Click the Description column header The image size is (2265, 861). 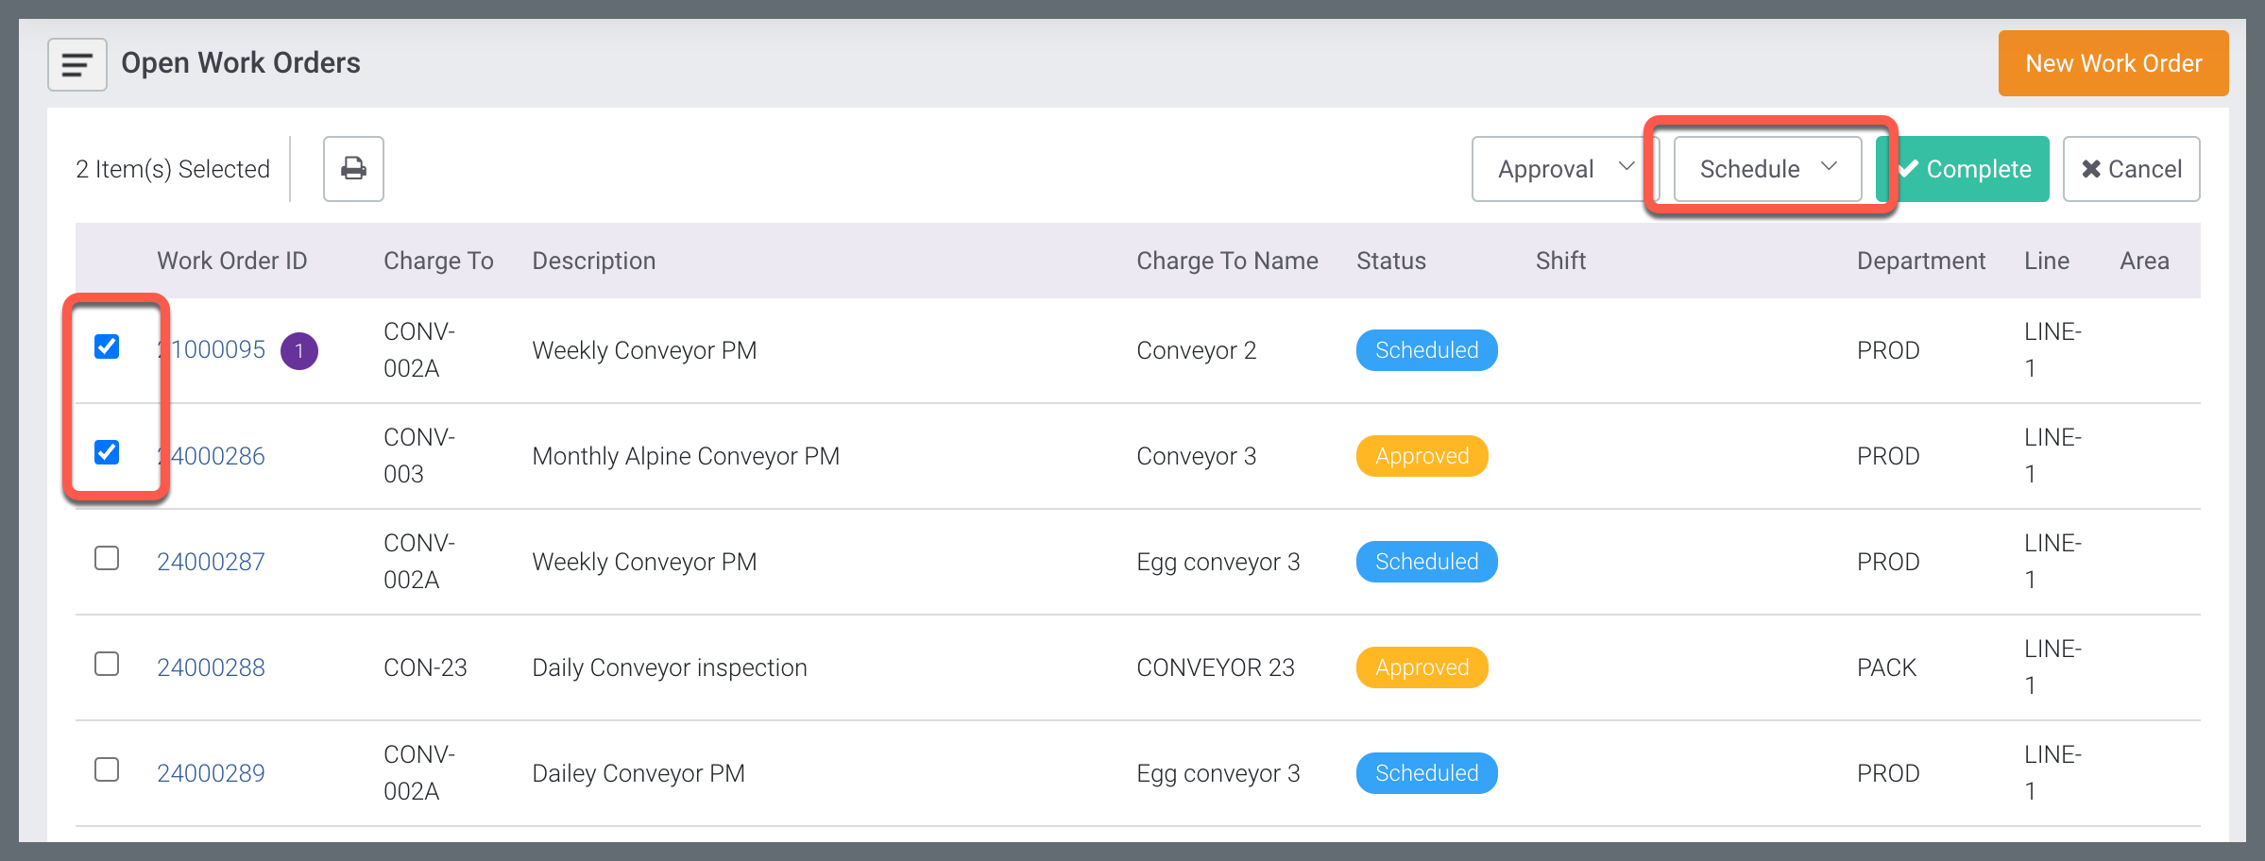(x=594, y=261)
